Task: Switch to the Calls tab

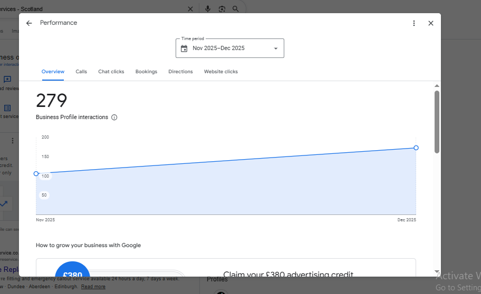Action: click(81, 72)
